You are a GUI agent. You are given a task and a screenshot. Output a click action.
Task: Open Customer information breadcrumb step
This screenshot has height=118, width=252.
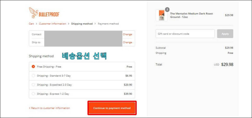point(52,24)
